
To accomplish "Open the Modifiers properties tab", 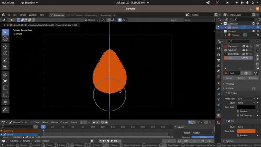I will point(219,89).
